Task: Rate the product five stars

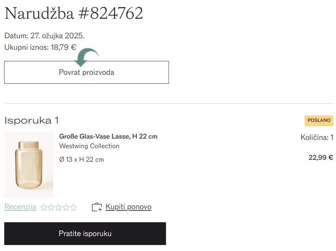Action: (x=73, y=207)
